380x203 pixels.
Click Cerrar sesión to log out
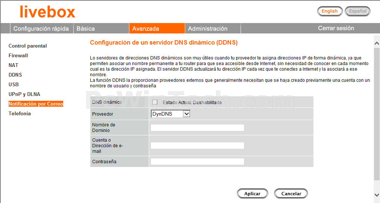(336, 28)
